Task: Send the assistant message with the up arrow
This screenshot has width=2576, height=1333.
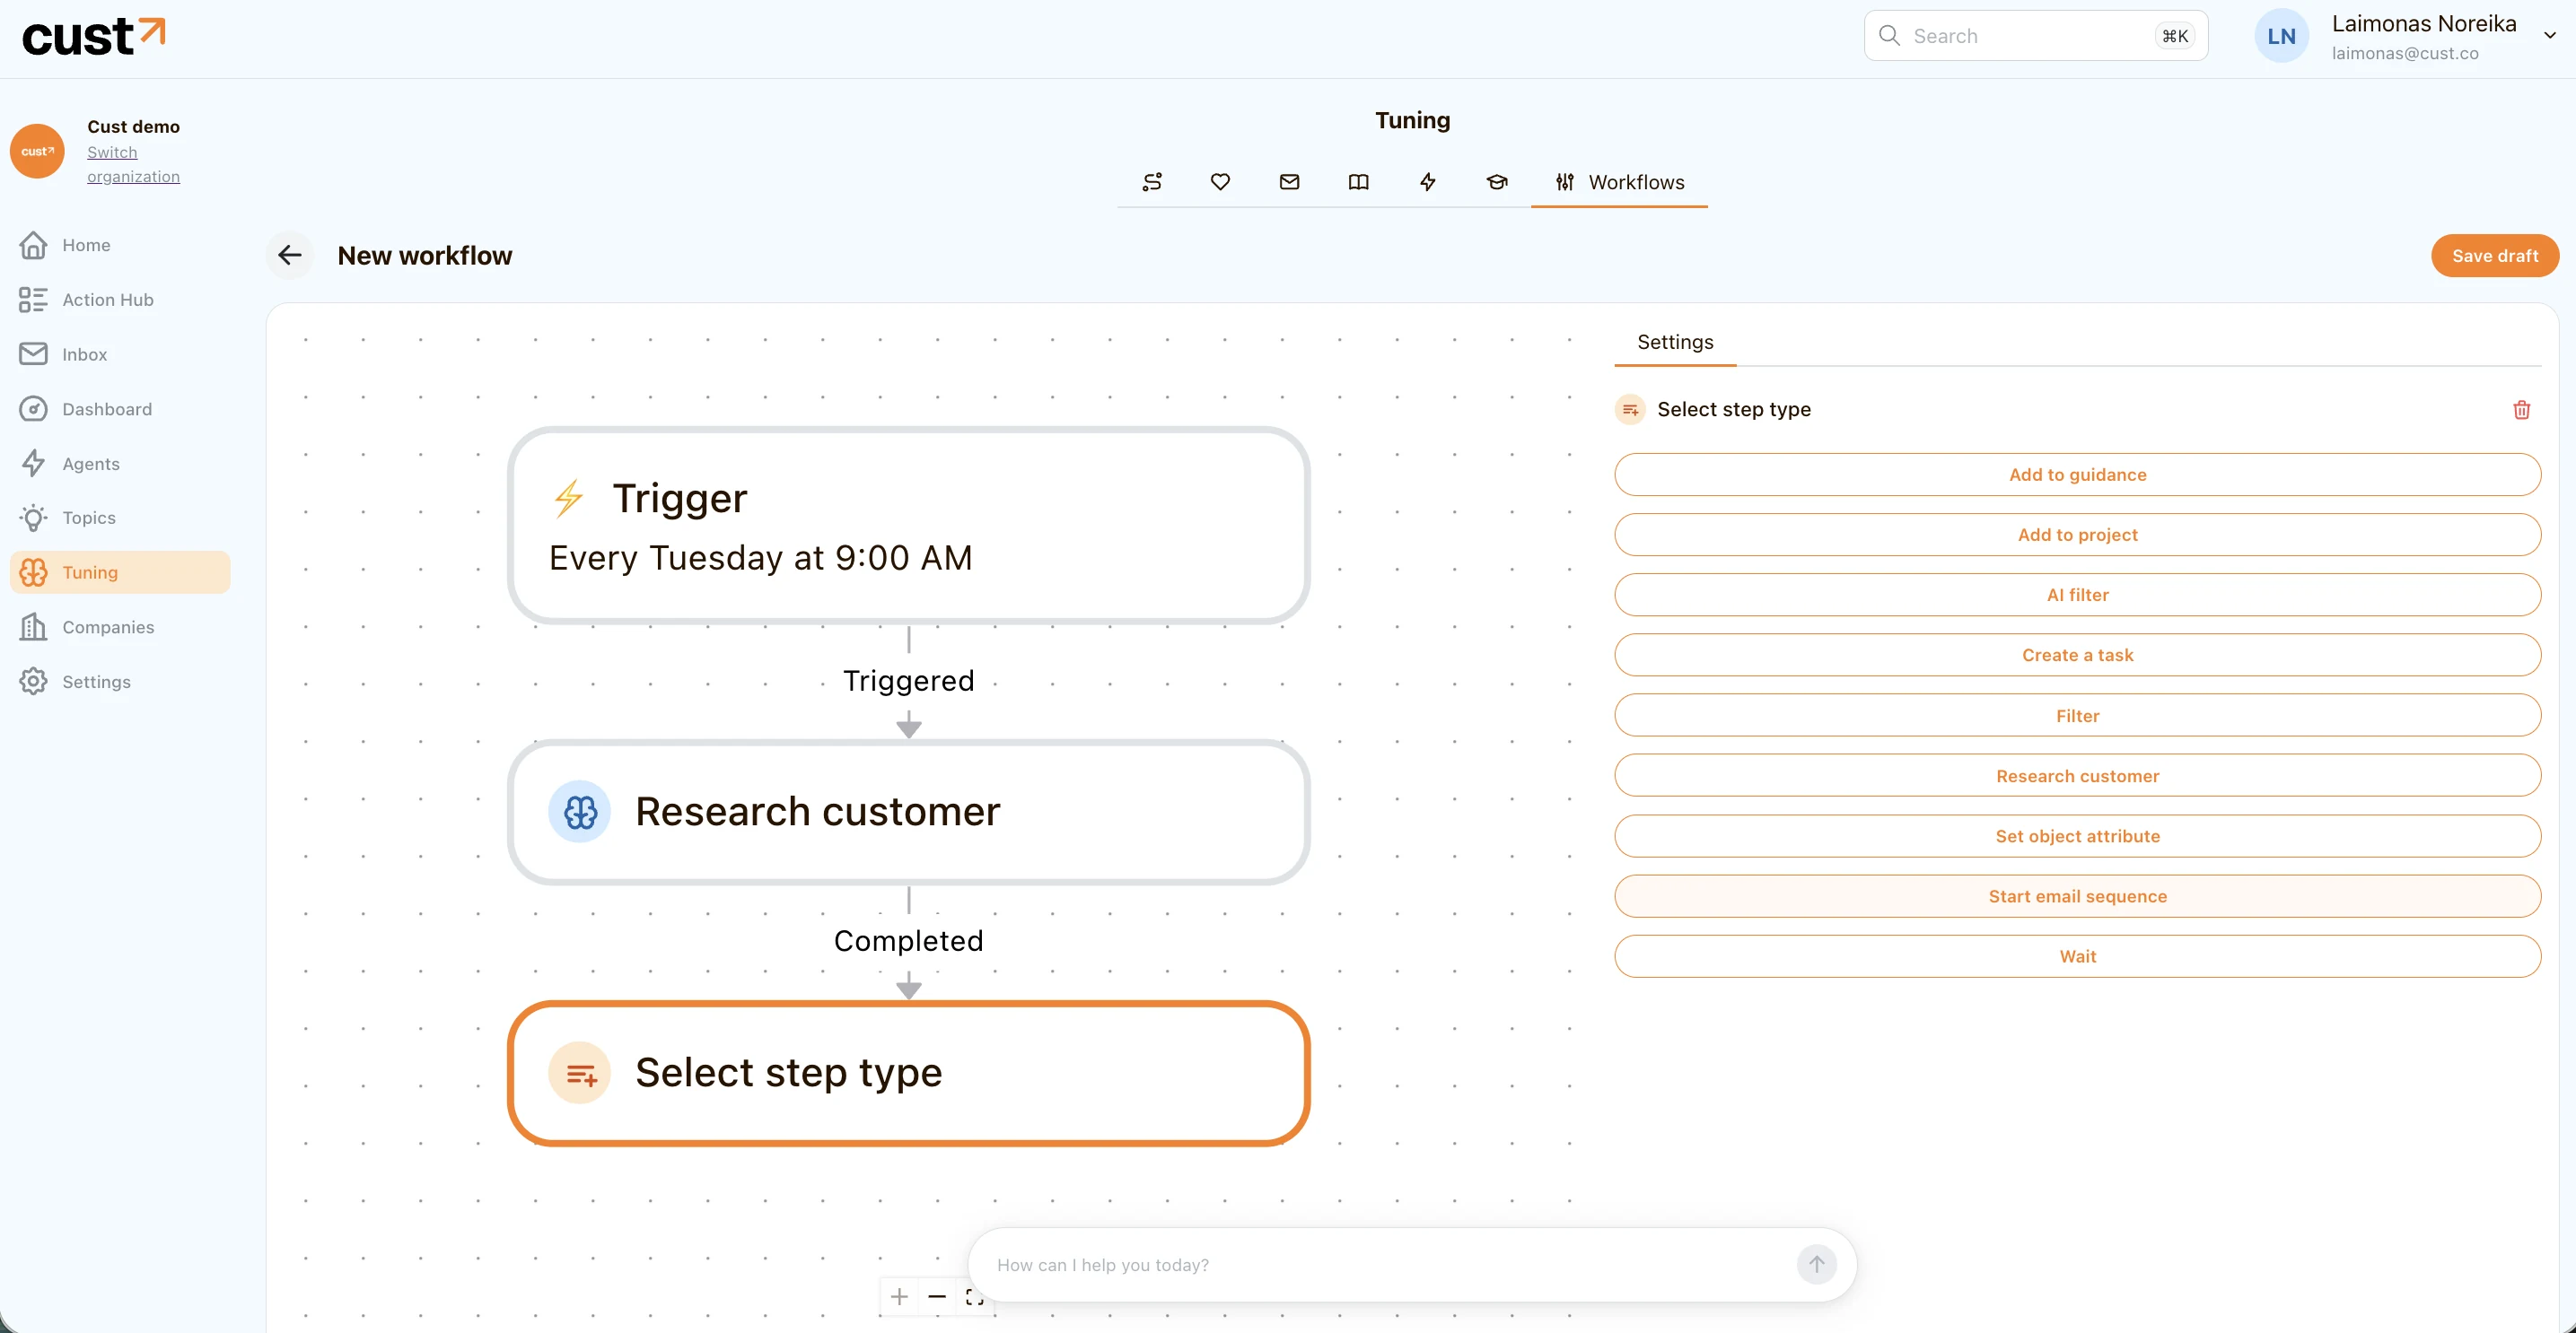Action: 1816,1265
